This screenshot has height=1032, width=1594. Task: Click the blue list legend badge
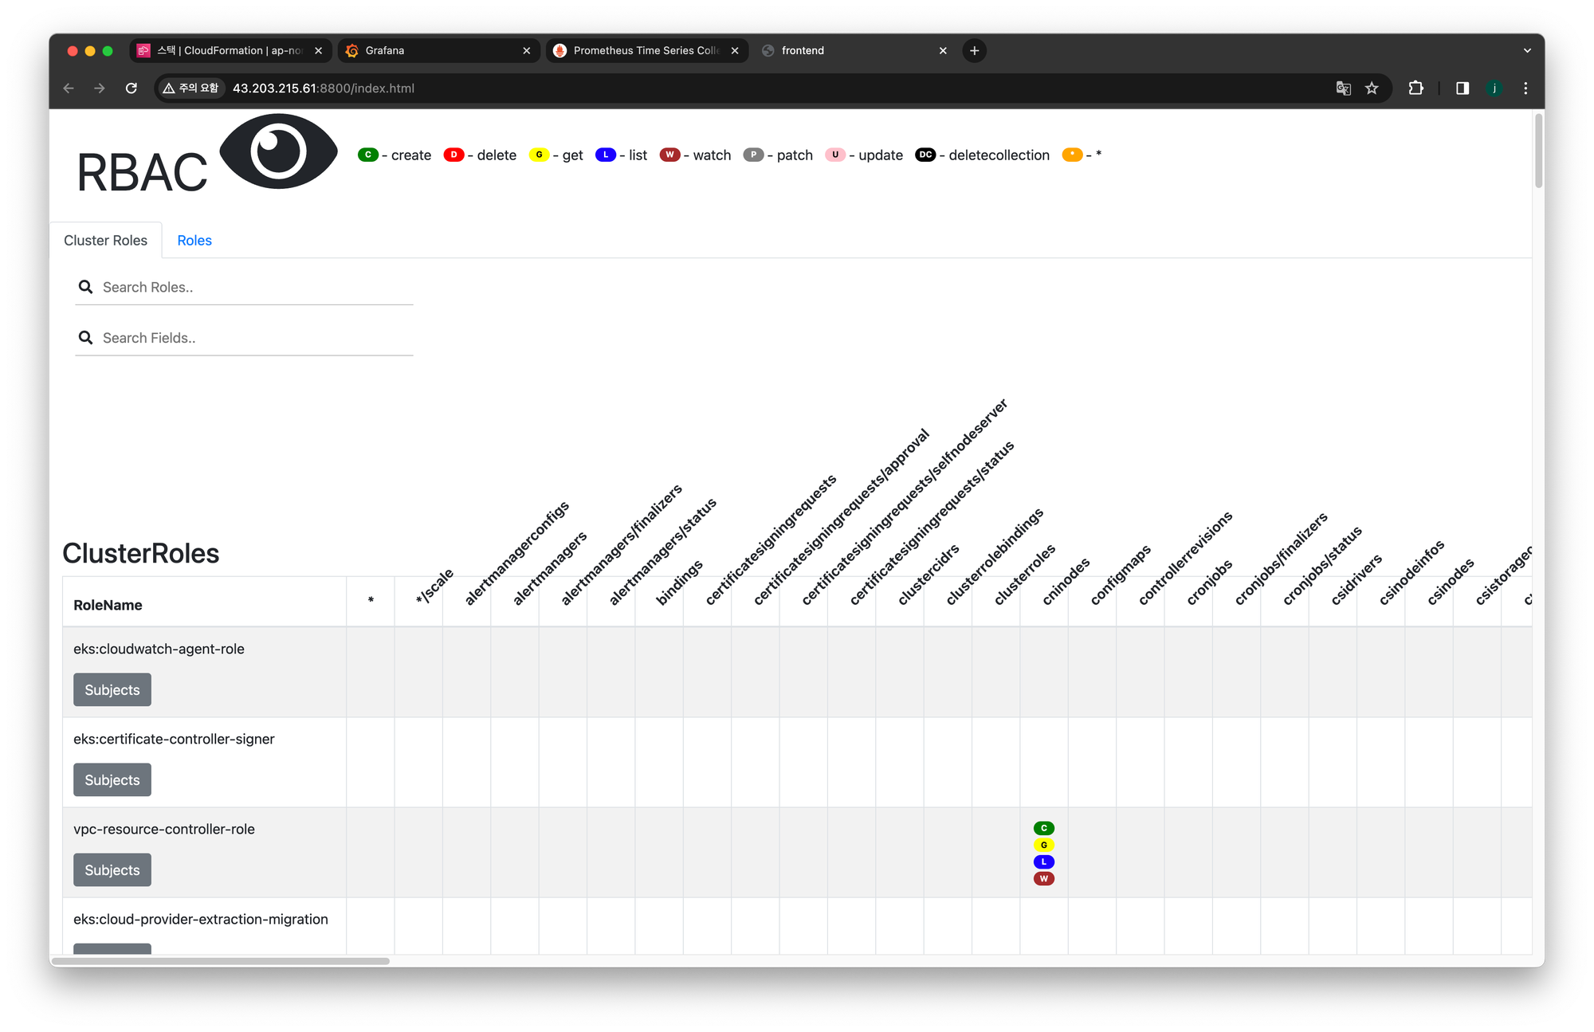click(x=606, y=155)
